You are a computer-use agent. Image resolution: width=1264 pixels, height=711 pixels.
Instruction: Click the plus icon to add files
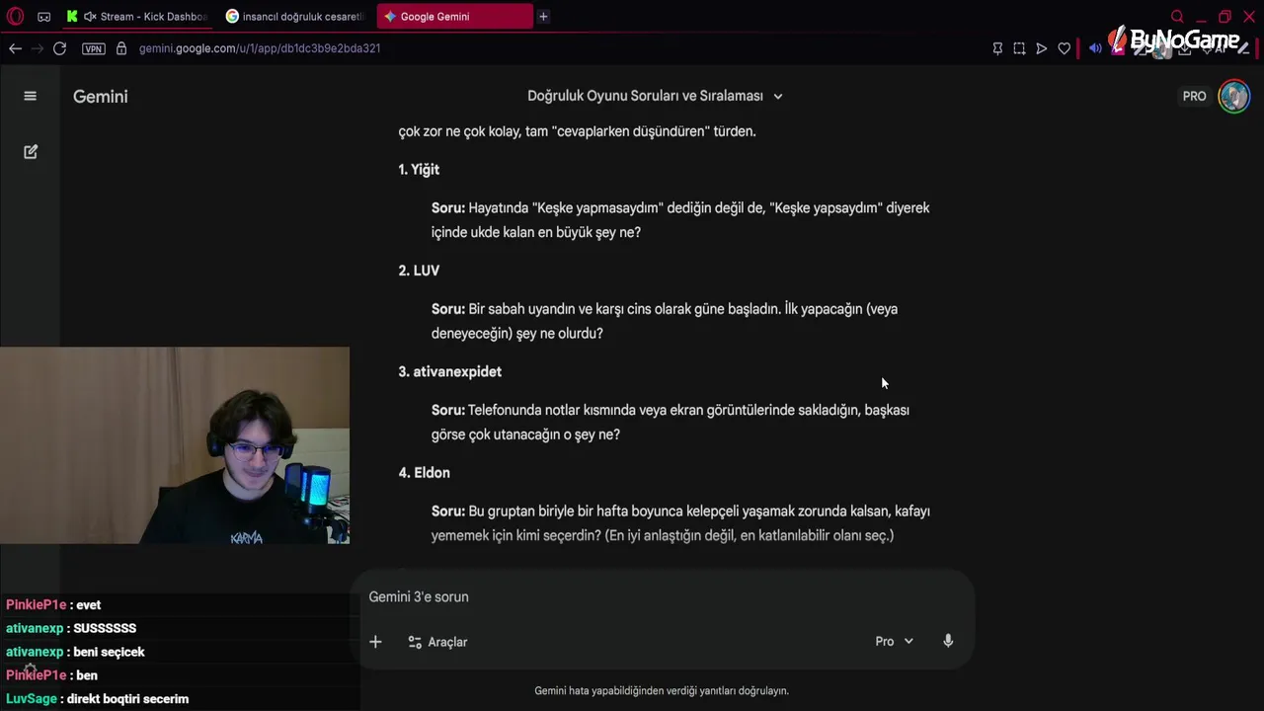[375, 642]
